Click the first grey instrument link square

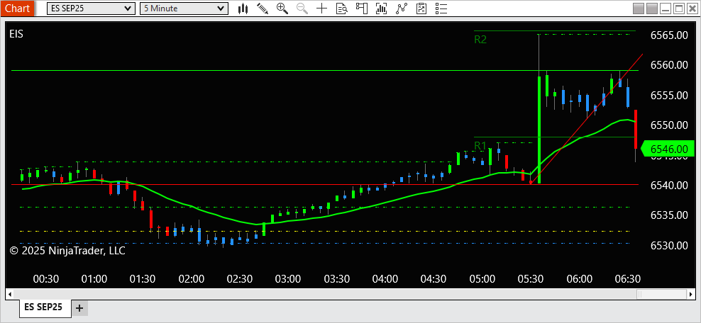pos(639,8)
